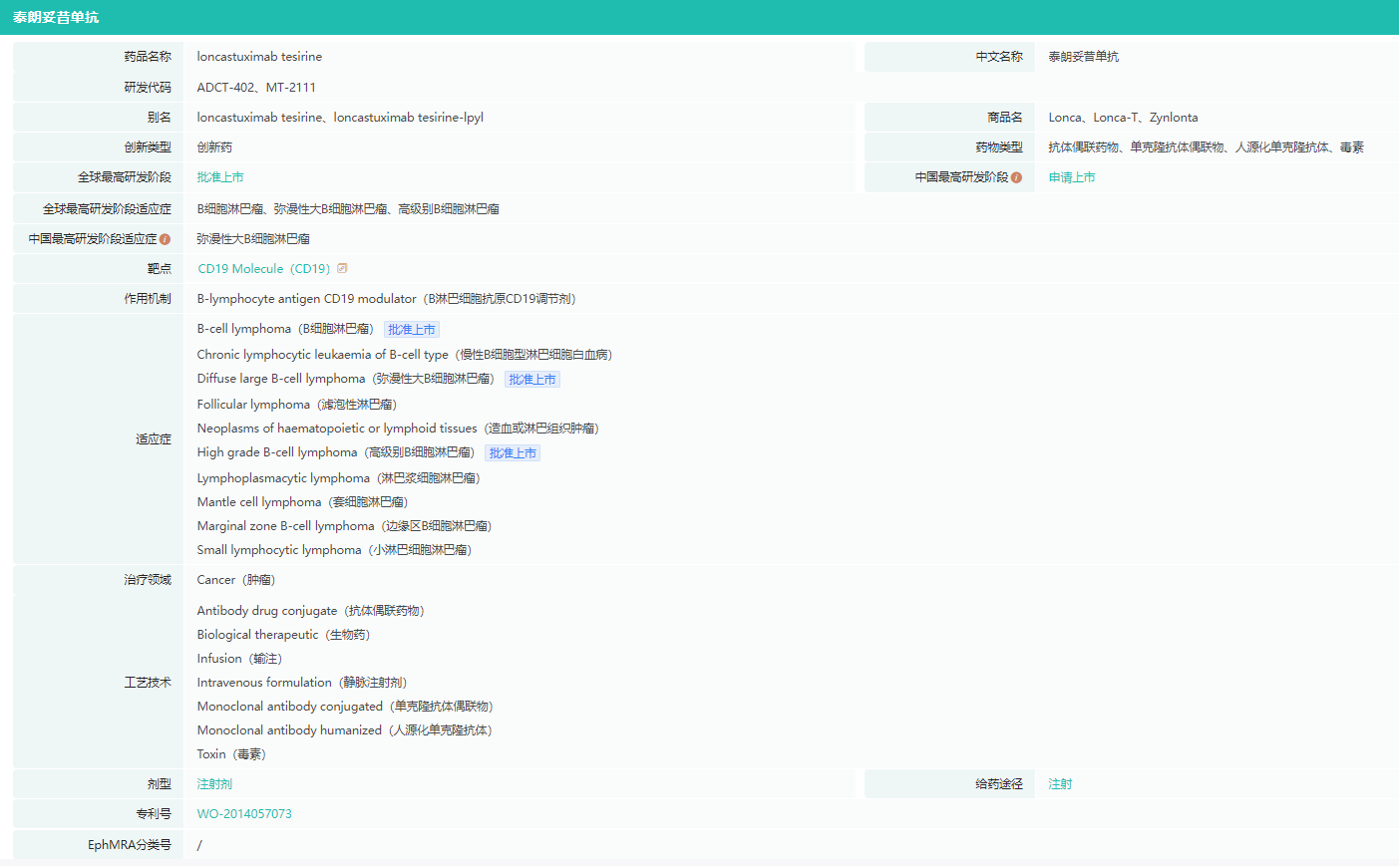Viewport: 1399px width, 866px height.
Task: Open the CD19 Molecule (CD19) target link
Action: pos(263,269)
